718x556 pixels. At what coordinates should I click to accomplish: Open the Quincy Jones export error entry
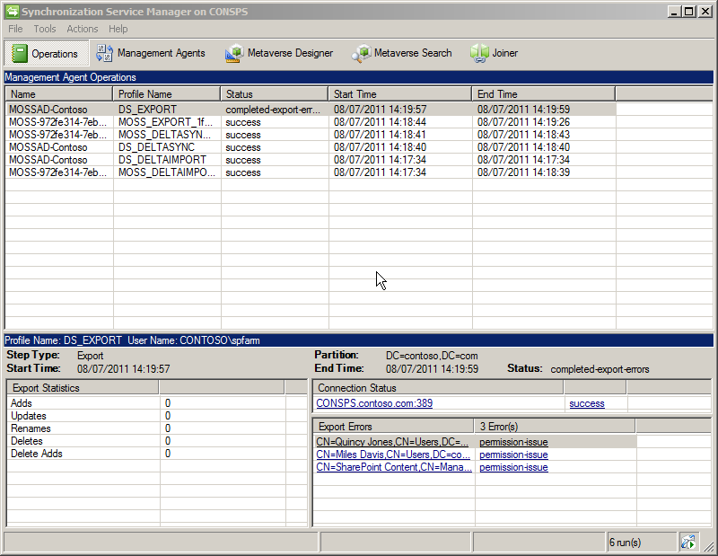pos(392,442)
